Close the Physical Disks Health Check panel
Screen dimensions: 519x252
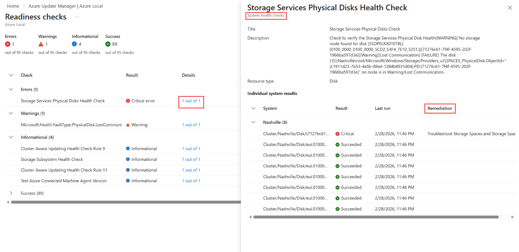pyautogui.click(x=510, y=8)
